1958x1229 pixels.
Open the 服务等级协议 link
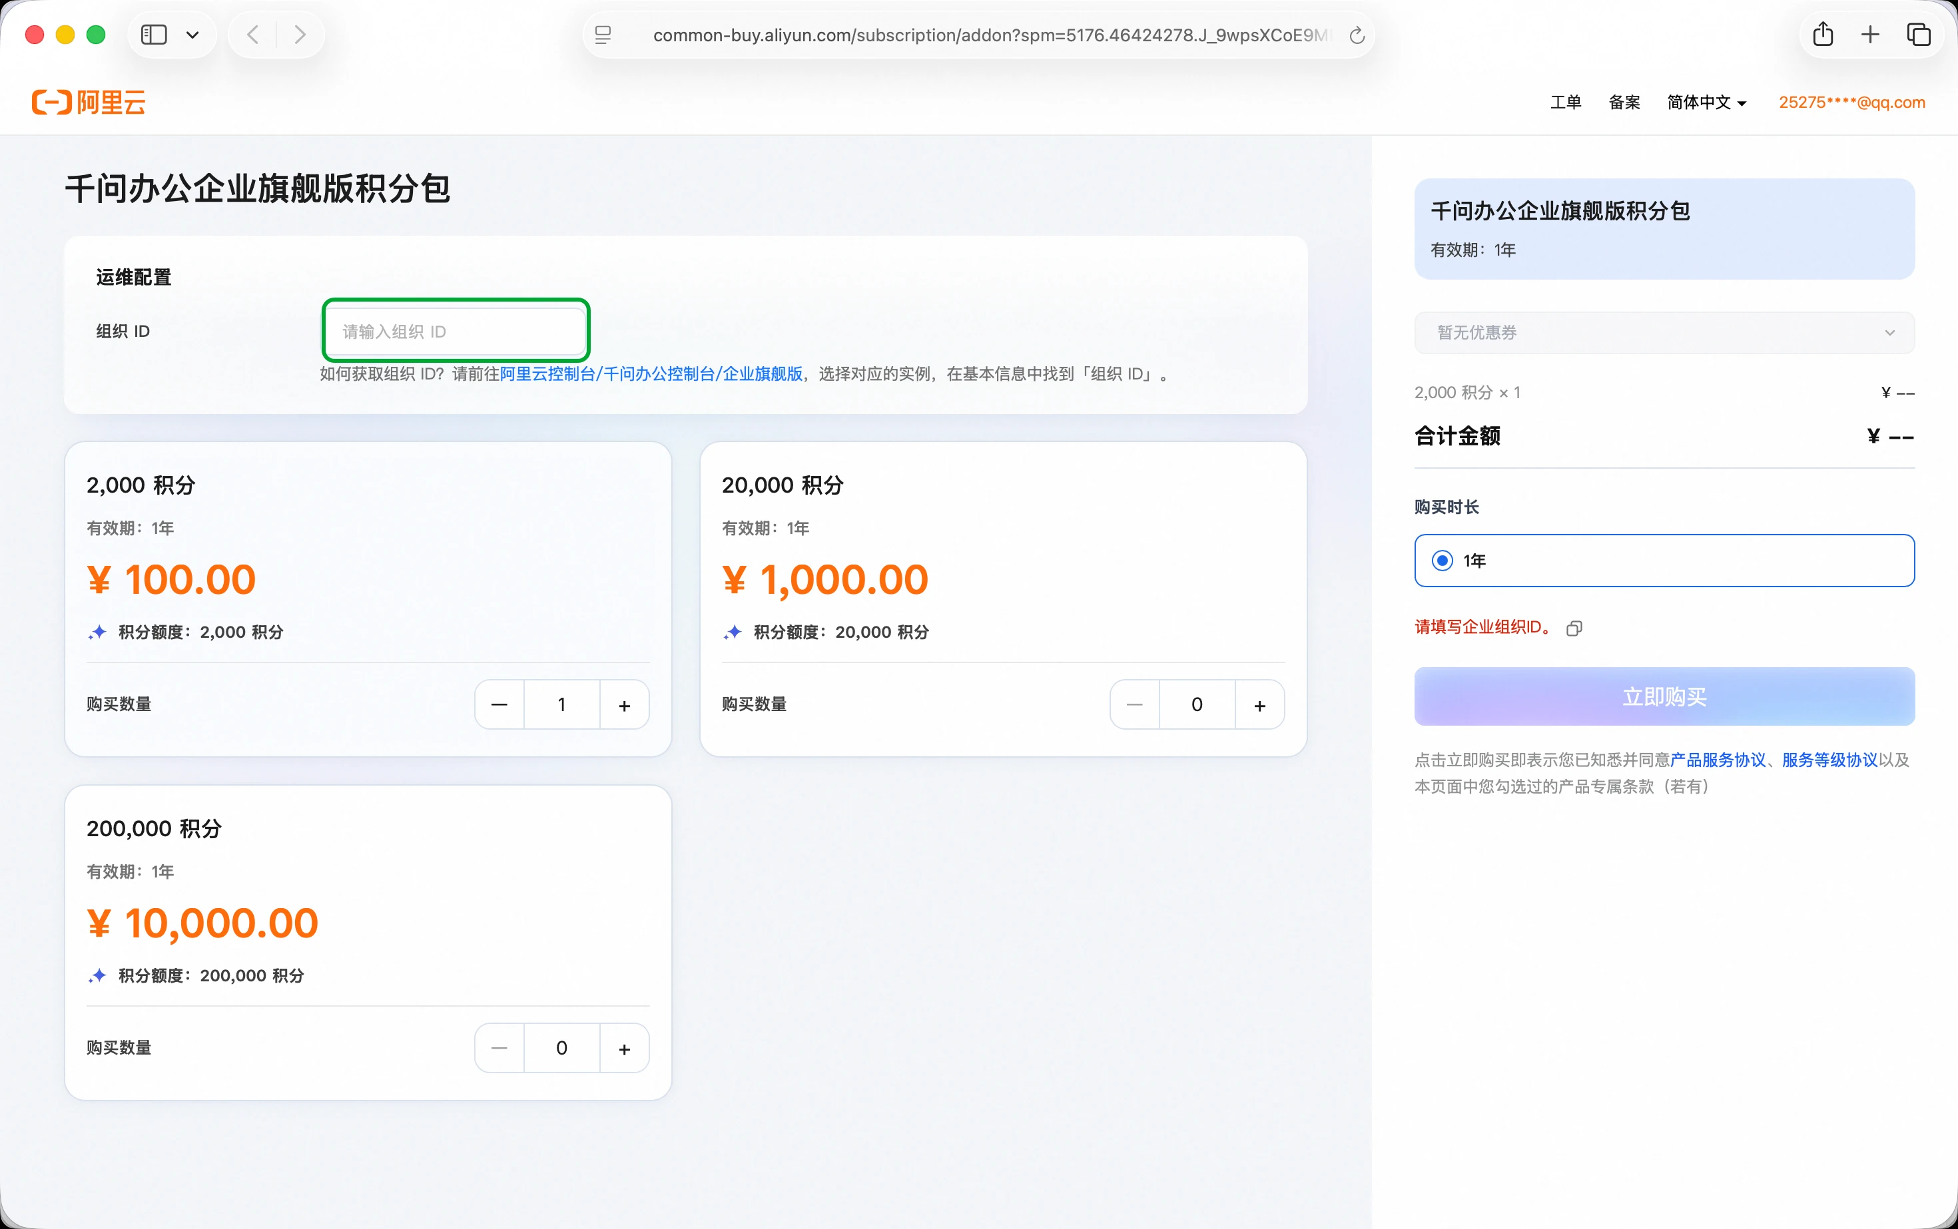(1829, 760)
